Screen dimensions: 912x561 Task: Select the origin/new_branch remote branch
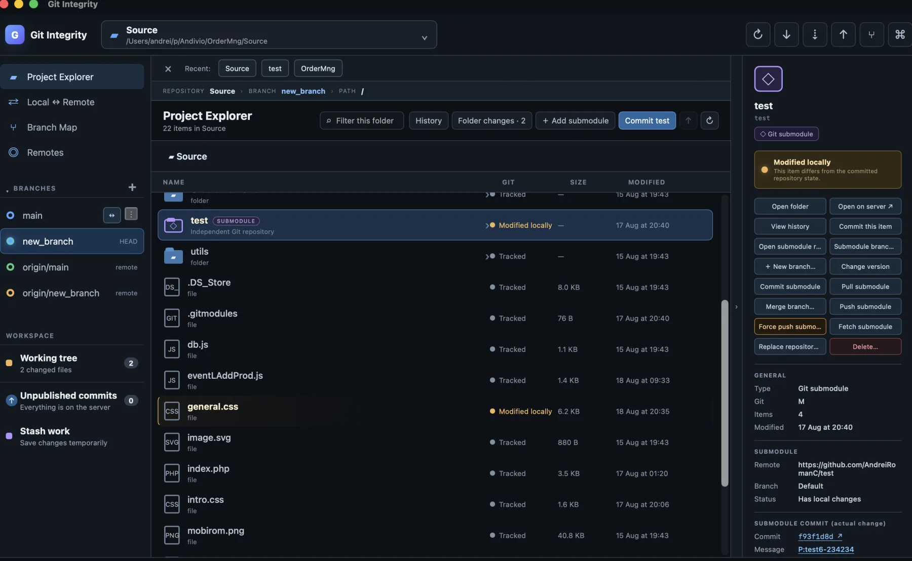[72, 293]
